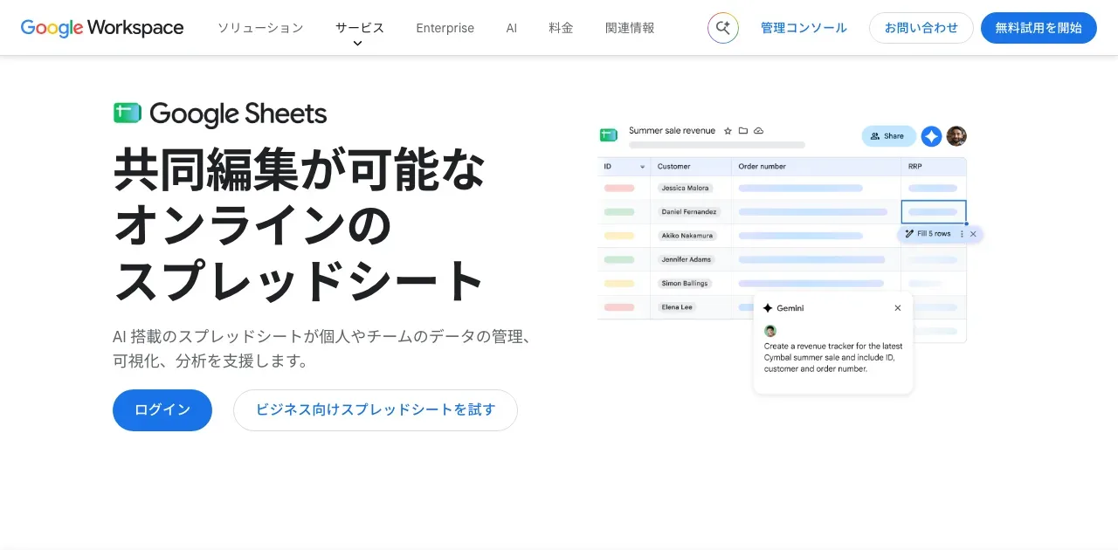The width and height of the screenshot is (1118, 550).
Task: Close the Gemini prompt panel
Action: [898, 308]
